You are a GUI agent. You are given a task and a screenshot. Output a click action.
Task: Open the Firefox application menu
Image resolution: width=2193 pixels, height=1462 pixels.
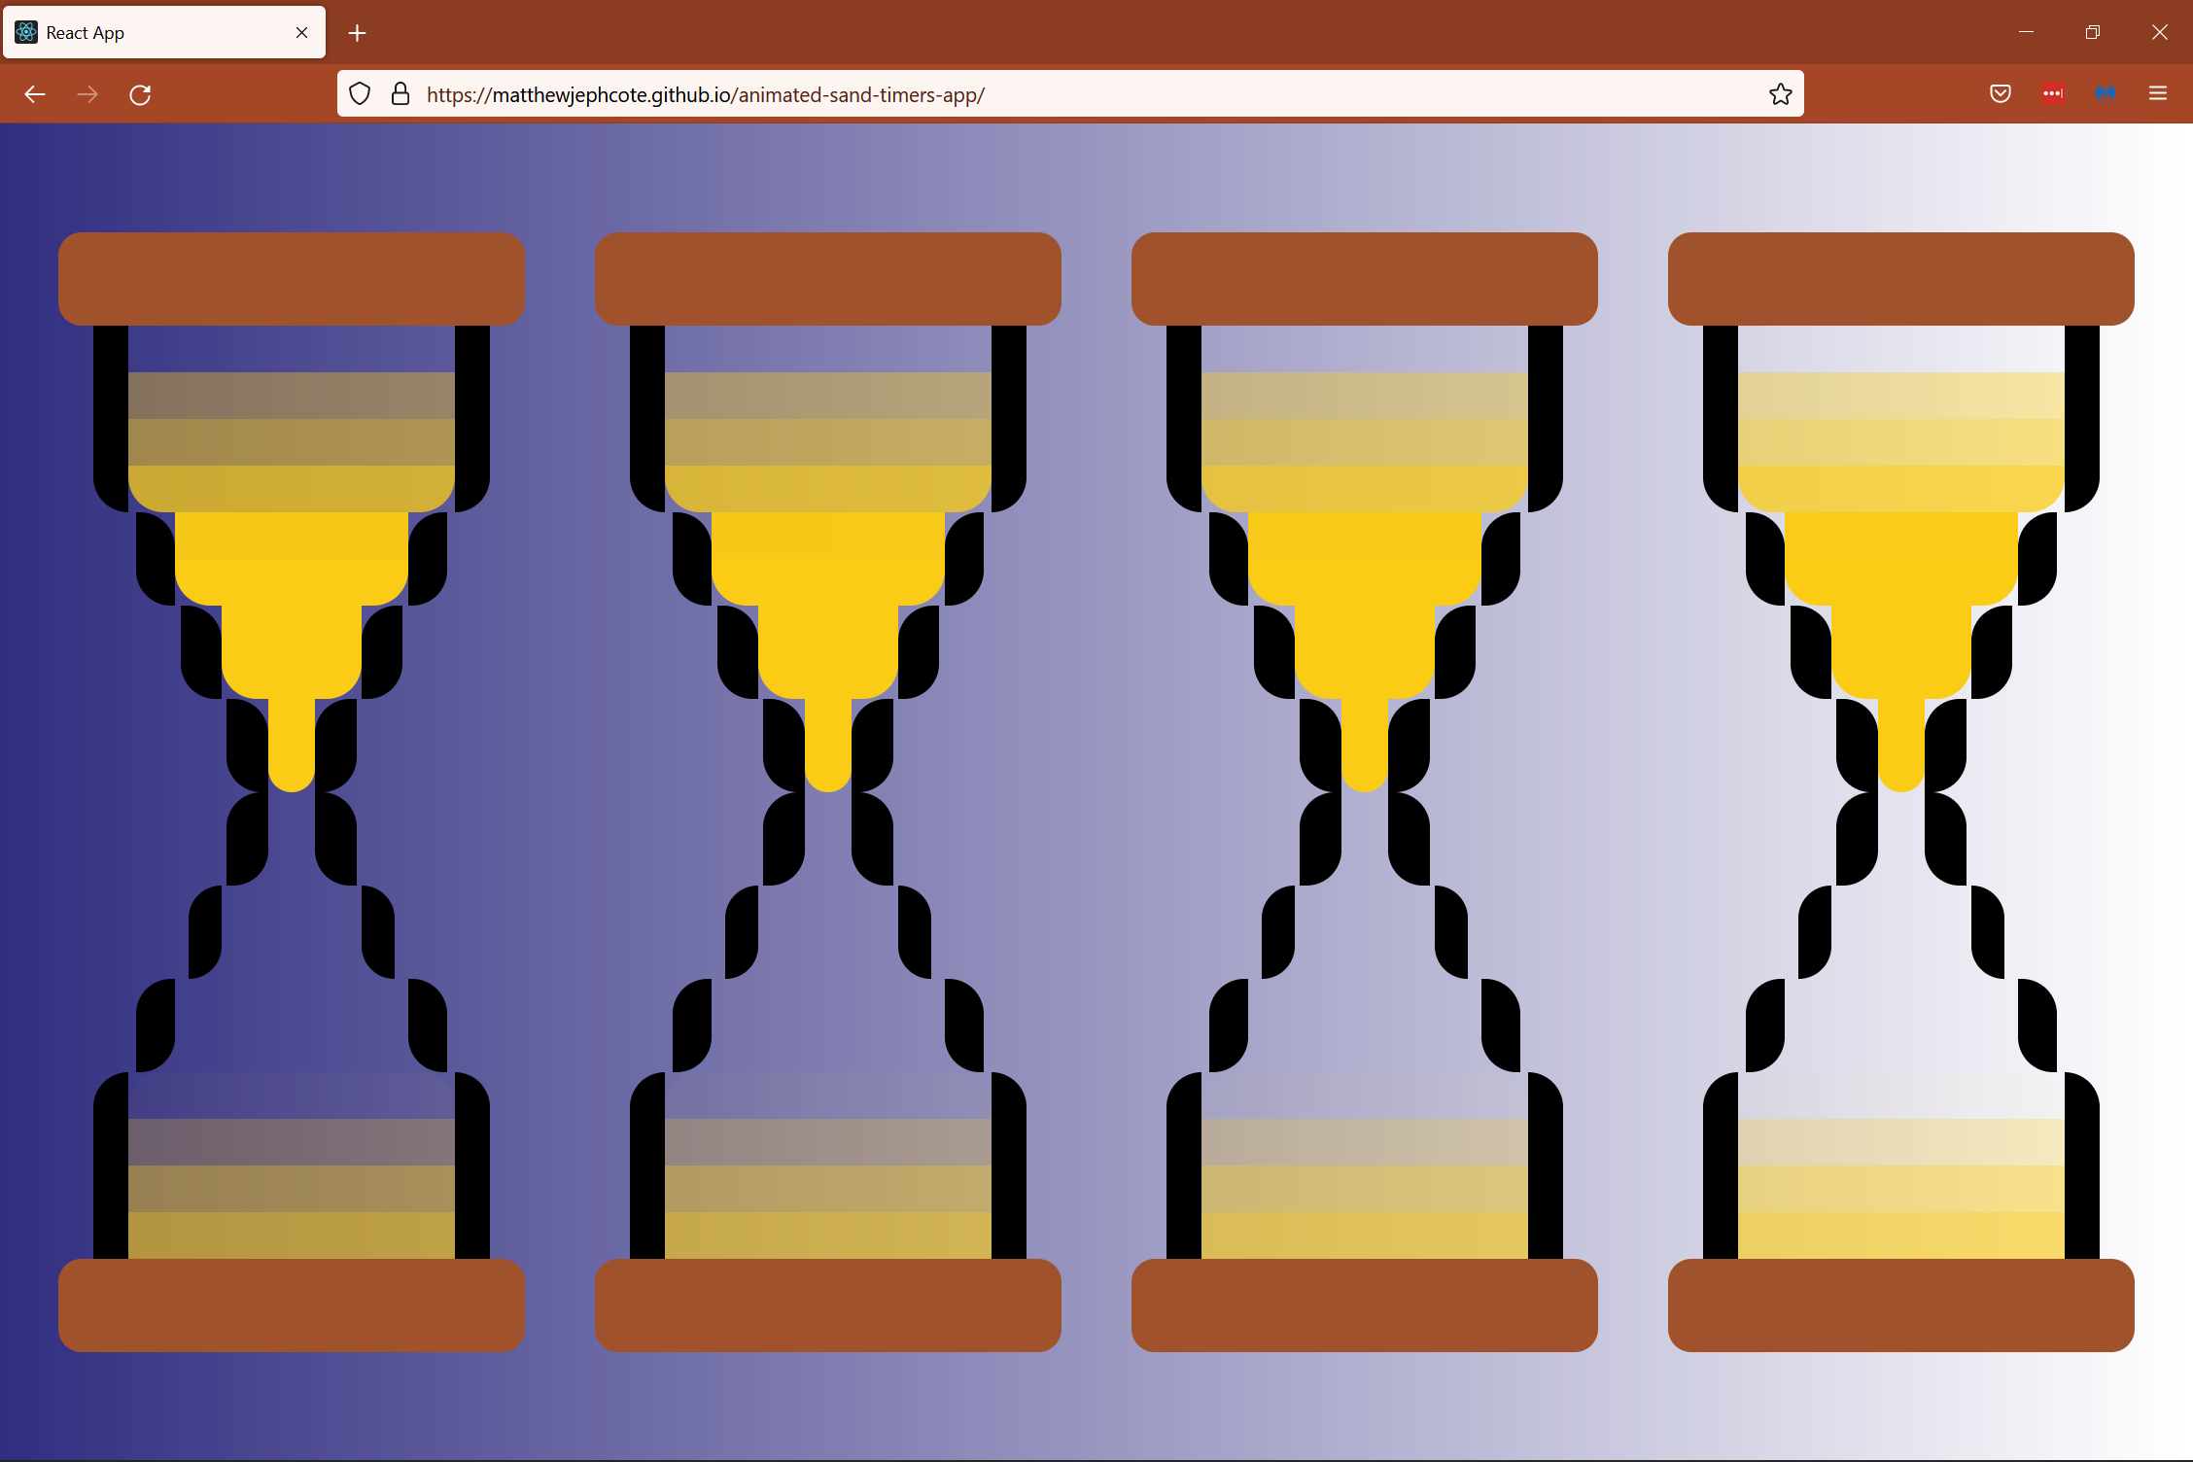click(x=2157, y=93)
